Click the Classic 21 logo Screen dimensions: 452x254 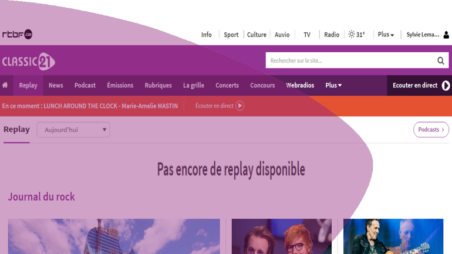[28, 61]
